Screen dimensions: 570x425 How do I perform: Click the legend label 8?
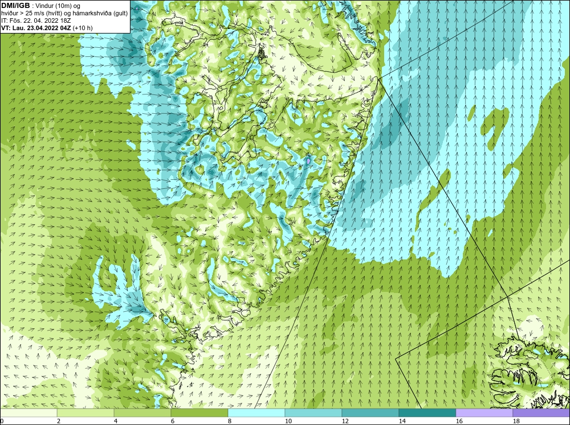[x=230, y=421]
